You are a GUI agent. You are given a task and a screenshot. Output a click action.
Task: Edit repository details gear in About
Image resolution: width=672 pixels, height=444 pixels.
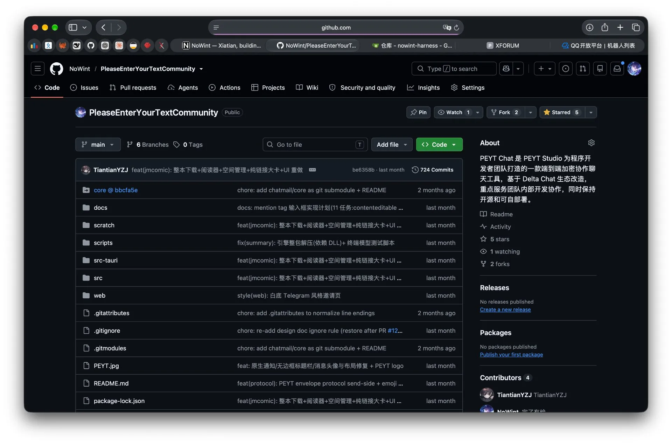pyautogui.click(x=591, y=143)
